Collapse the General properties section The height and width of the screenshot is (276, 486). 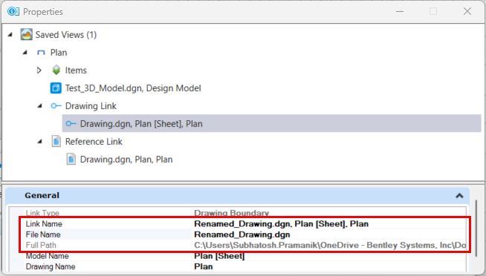tap(459, 196)
